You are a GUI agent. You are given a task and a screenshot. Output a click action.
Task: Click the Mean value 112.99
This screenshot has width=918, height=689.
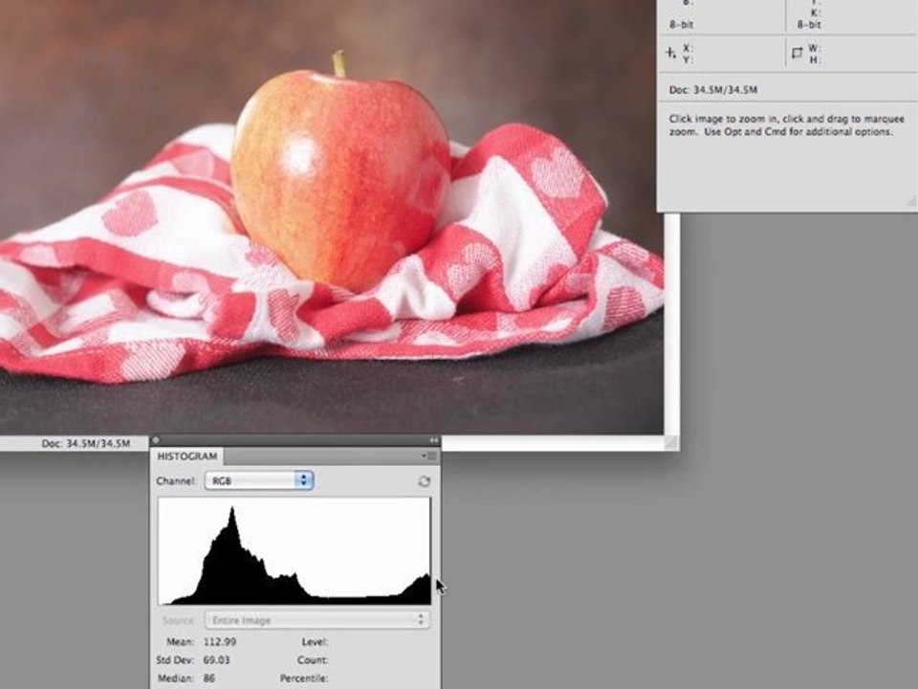(x=220, y=641)
